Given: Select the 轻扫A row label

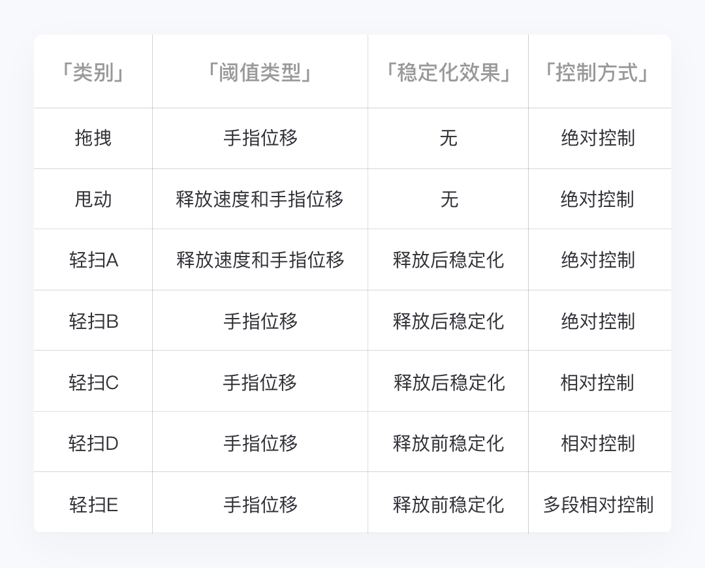Looking at the screenshot, I should [93, 260].
